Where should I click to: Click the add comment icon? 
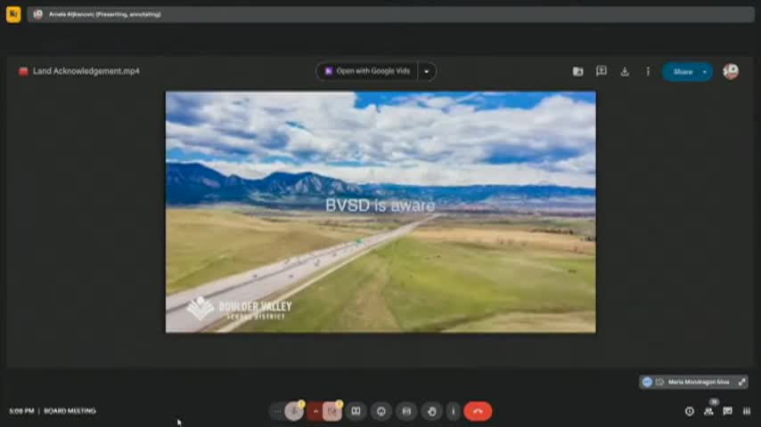click(x=601, y=71)
